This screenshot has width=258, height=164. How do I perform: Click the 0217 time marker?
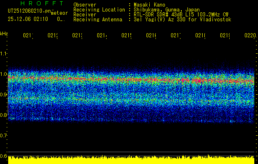coord(176,35)
